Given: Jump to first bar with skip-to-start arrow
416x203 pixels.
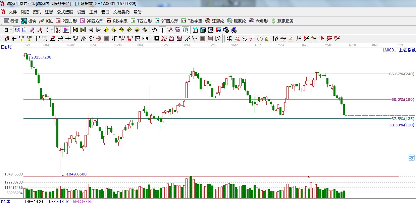Looking at the screenshot, I should coord(75,30).
